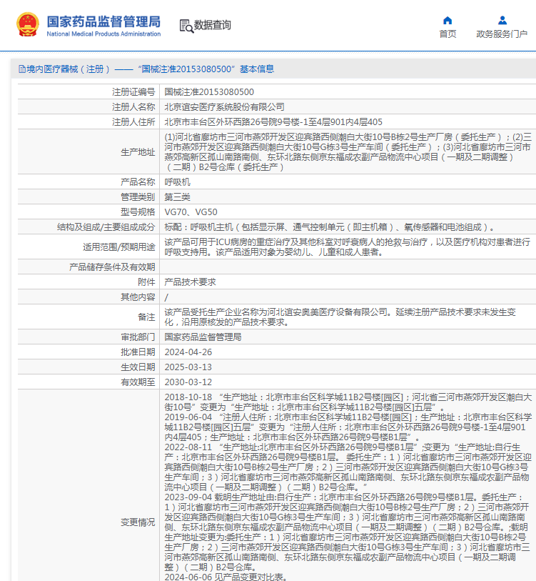The image size is (536, 581).
Task: Click the 国家药品监督管理局 site title
Action: (x=103, y=21)
